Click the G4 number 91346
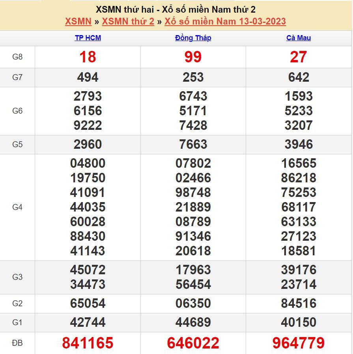Image resolution: width=353 pixels, height=354 pixels. 193,236
